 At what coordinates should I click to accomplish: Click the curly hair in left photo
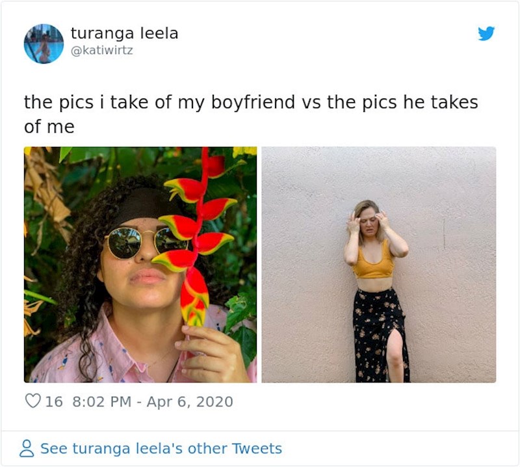click(x=78, y=273)
